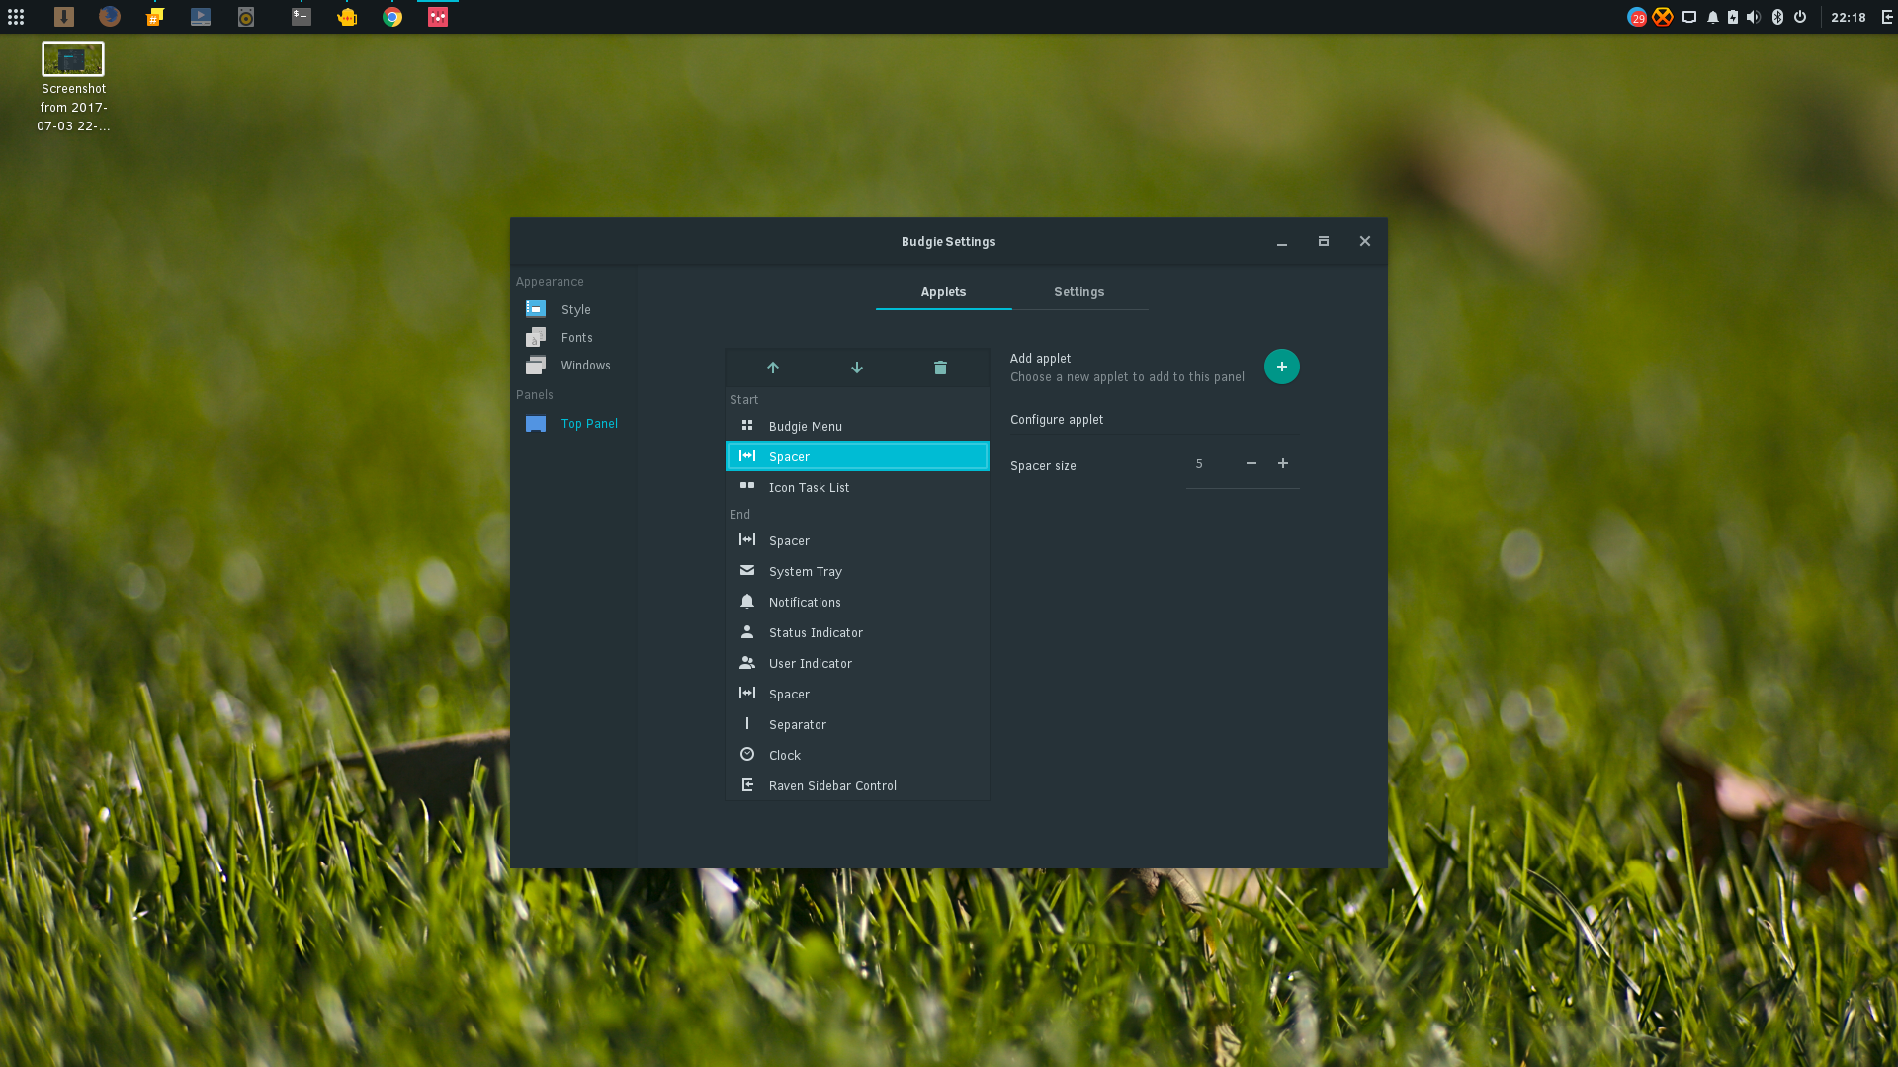Select the Notifications applet row

tap(857, 602)
